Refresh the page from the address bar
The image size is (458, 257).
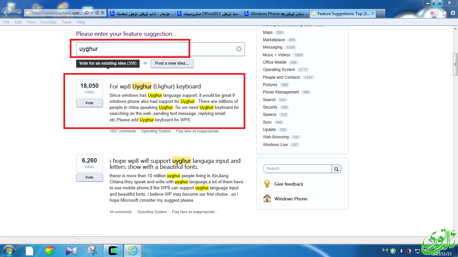(97, 13)
